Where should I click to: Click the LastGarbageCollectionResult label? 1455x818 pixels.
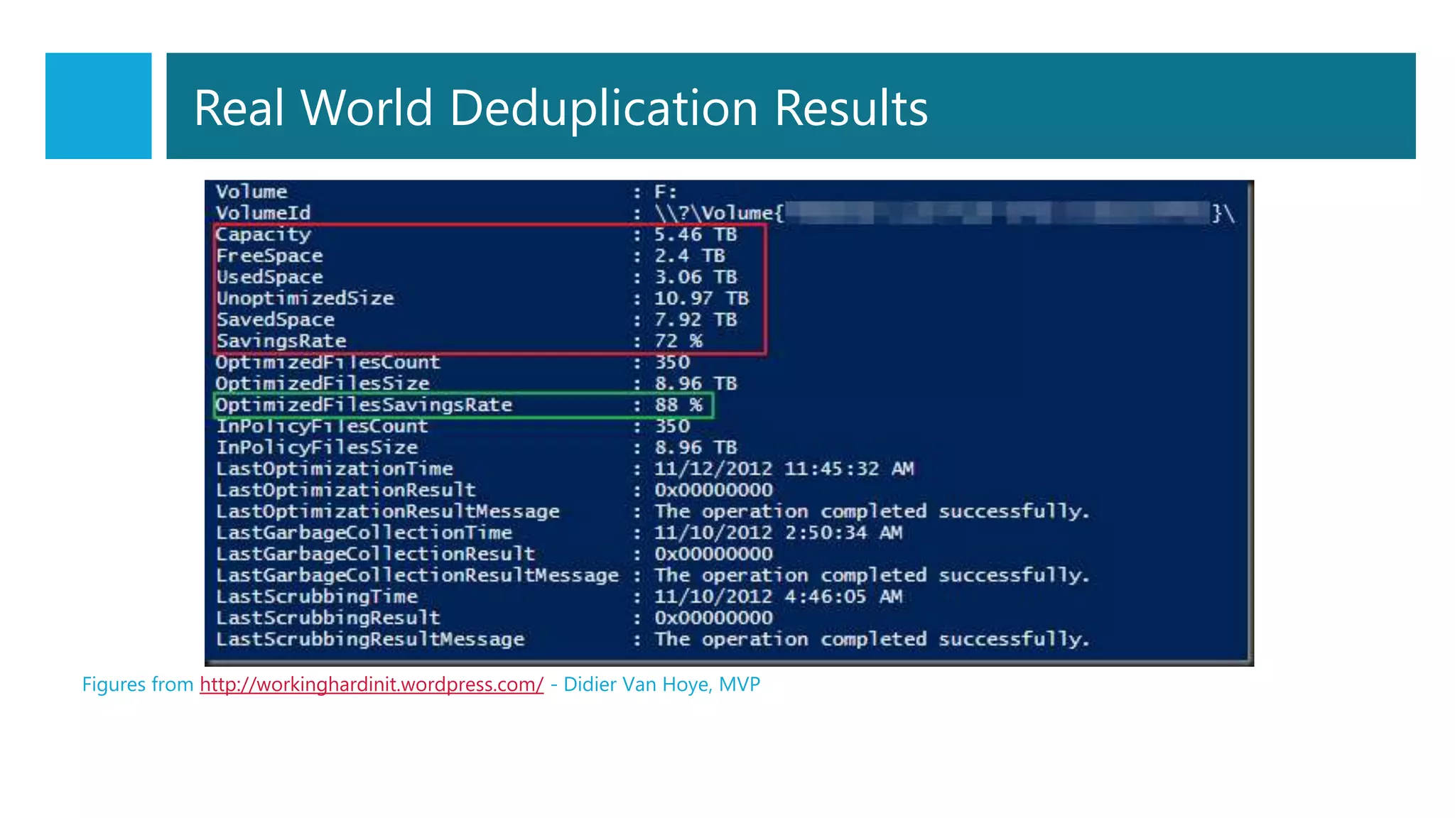tap(376, 554)
